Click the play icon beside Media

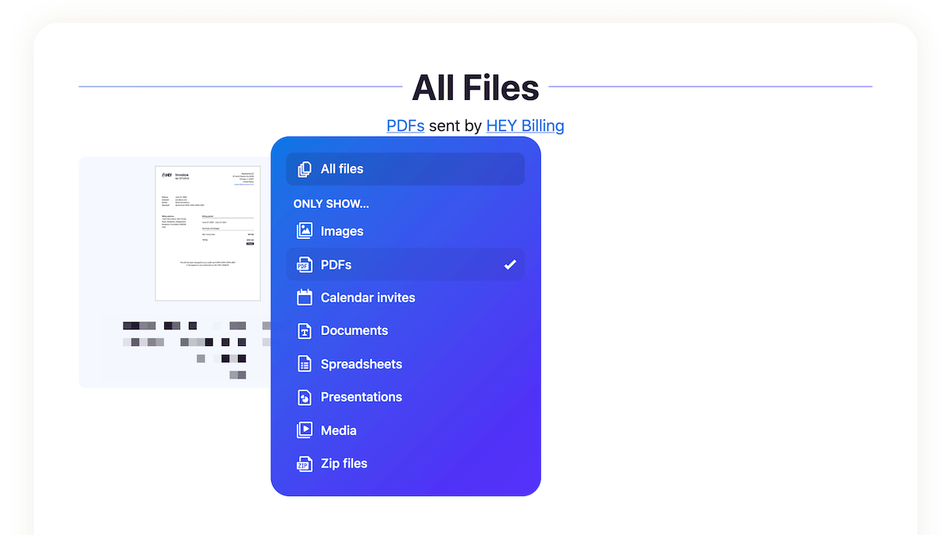305,430
